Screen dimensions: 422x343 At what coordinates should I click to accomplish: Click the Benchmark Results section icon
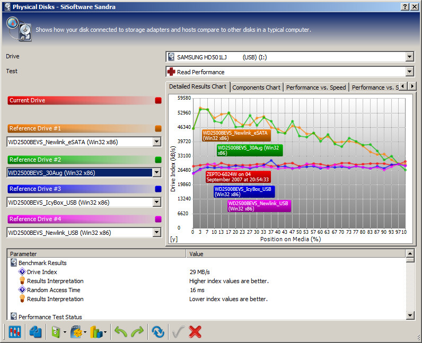pyautogui.click(x=14, y=262)
